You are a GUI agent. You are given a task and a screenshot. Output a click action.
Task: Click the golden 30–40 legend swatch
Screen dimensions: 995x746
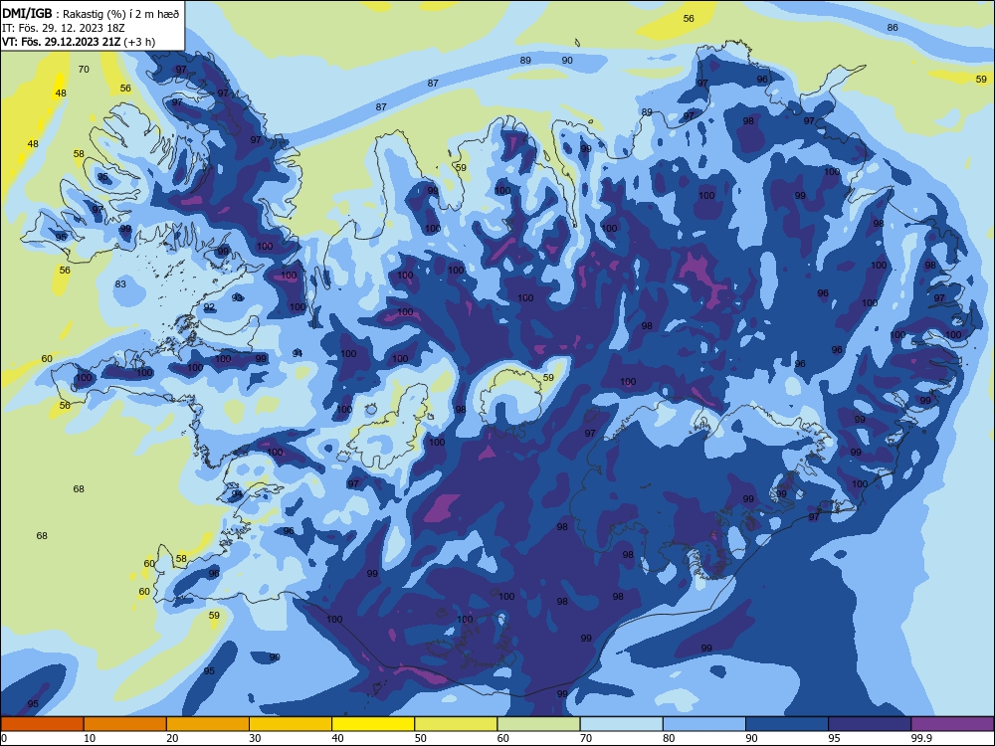point(291,724)
